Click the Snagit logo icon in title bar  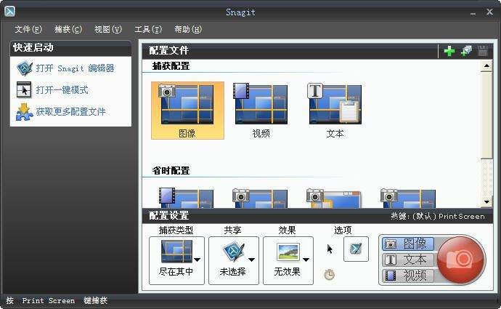tap(10, 11)
